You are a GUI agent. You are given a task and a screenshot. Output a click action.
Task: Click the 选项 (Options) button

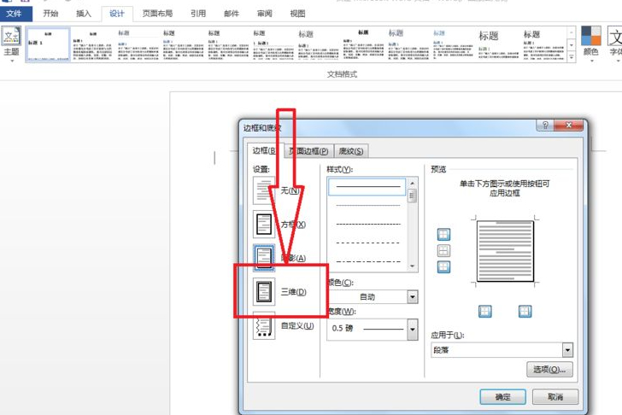549,370
